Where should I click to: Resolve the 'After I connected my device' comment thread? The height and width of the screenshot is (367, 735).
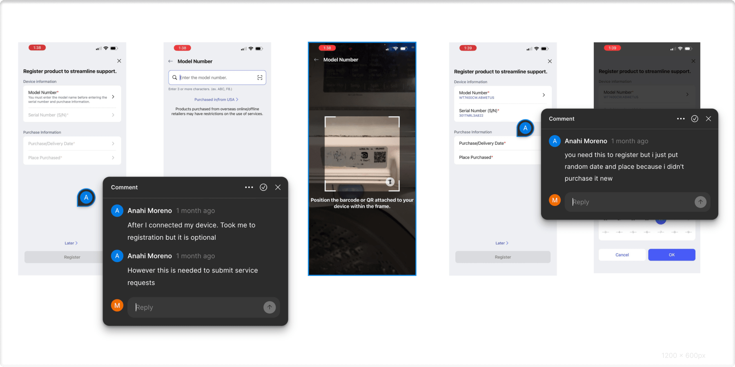pyautogui.click(x=264, y=188)
